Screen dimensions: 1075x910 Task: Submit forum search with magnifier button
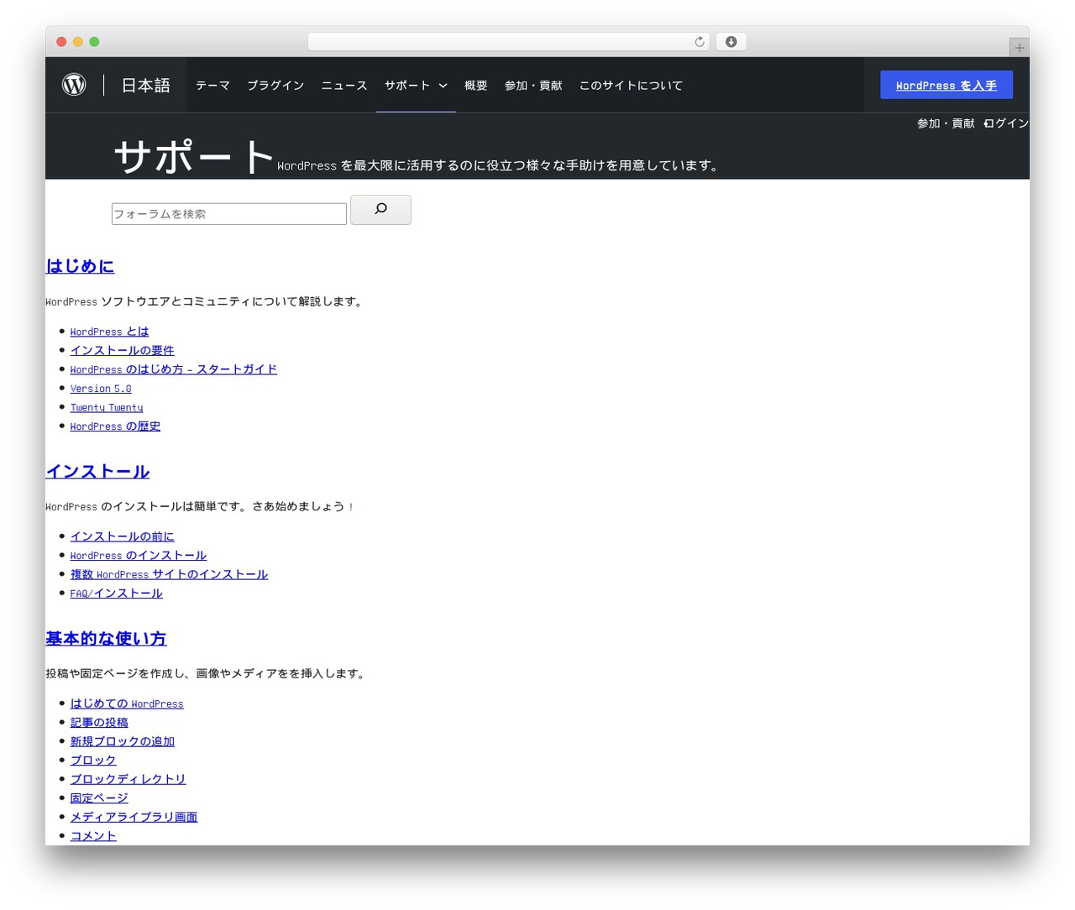click(380, 210)
